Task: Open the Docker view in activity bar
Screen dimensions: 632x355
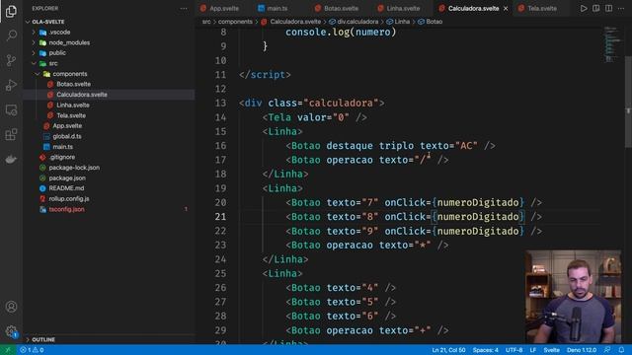Action: (11, 160)
